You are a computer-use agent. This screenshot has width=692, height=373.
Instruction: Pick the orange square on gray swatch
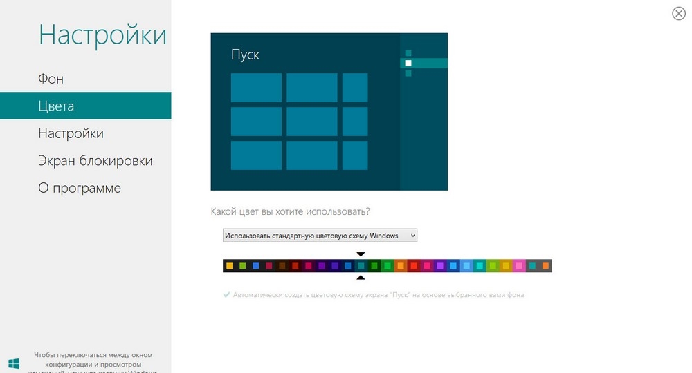545,265
